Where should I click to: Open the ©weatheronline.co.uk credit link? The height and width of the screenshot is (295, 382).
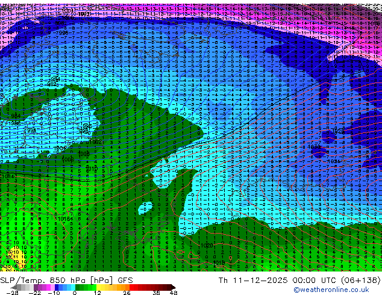[x=331, y=290]
